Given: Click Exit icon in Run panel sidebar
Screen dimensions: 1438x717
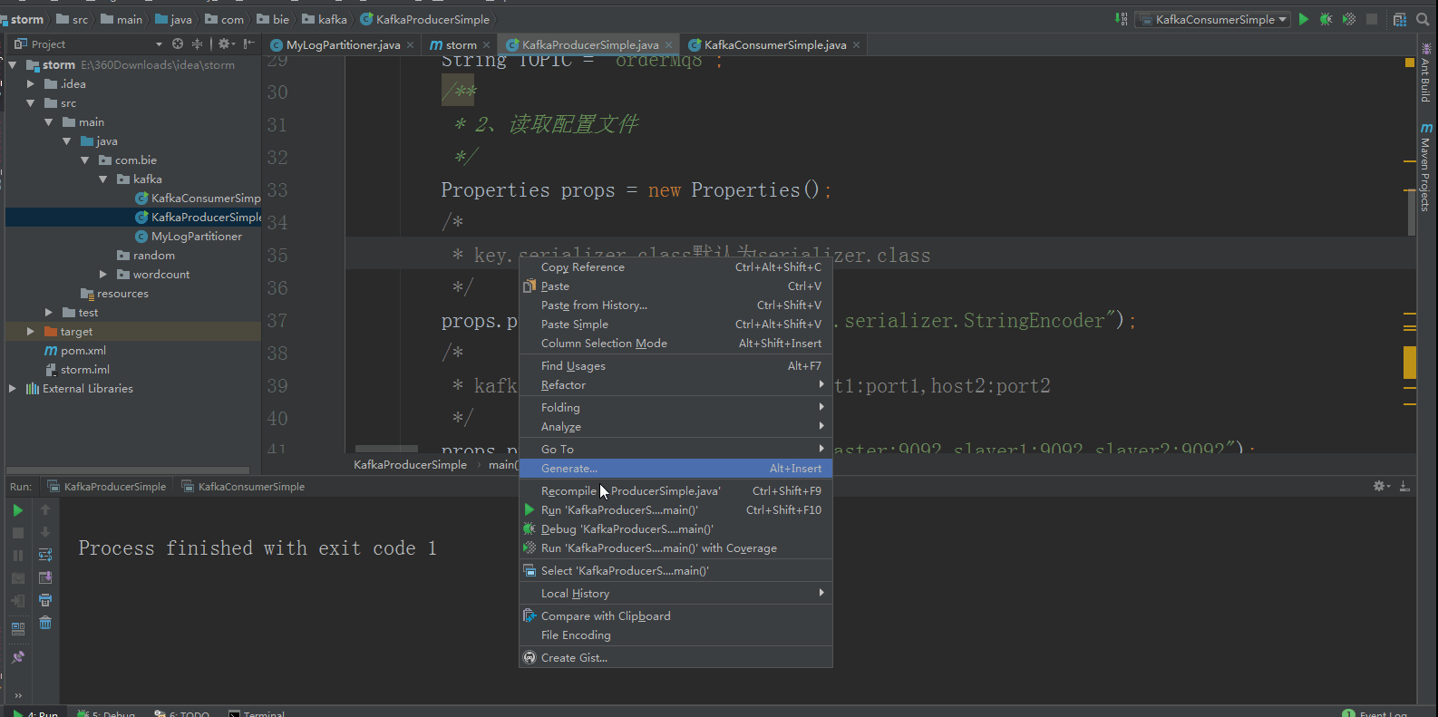Looking at the screenshot, I should (17, 601).
